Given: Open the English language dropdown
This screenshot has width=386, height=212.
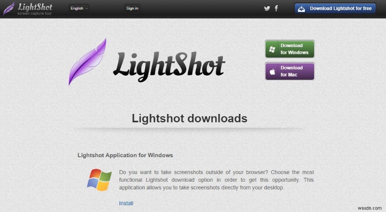Looking at the screenshot, I should (79, 8).
